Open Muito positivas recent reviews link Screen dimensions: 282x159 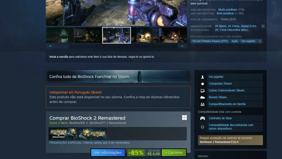point(227,10)
